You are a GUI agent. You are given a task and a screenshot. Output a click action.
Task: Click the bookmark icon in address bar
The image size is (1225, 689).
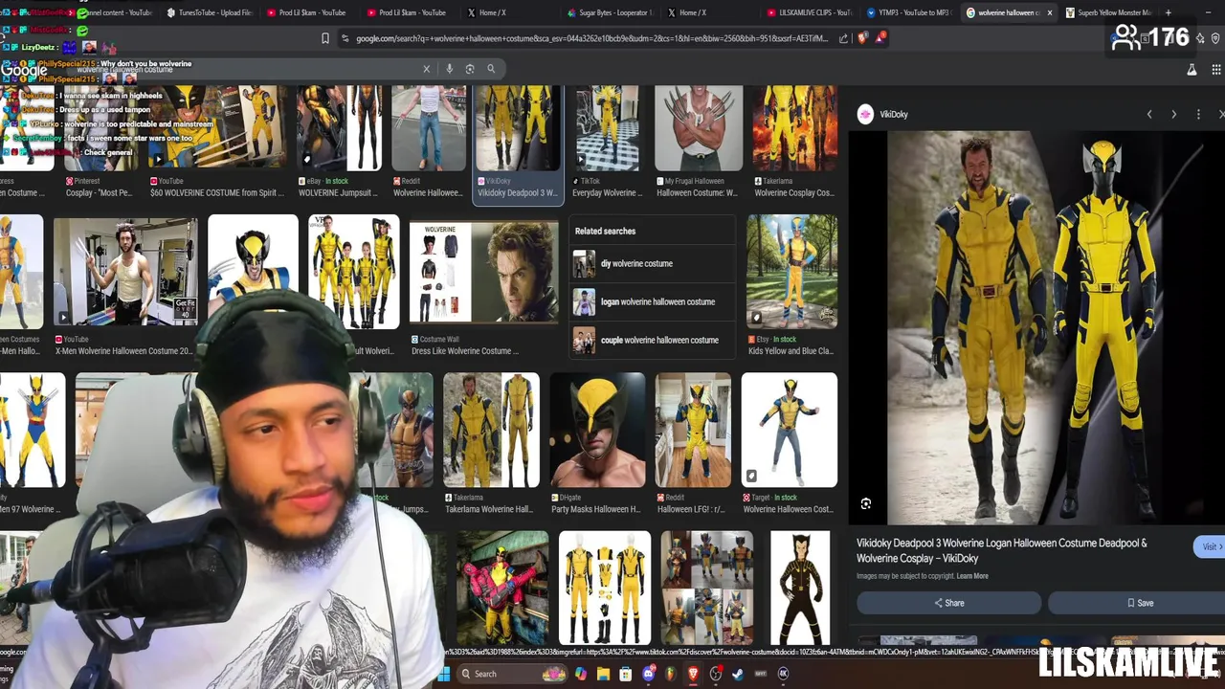325,38
